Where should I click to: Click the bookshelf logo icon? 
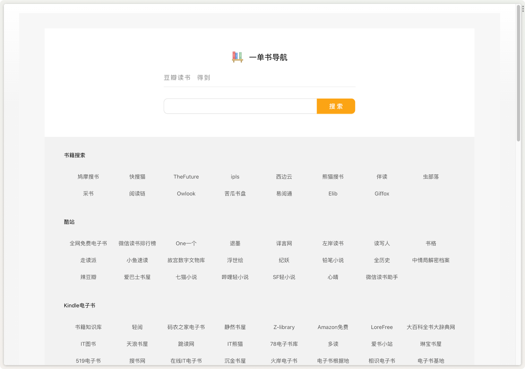tap(237, 57)
